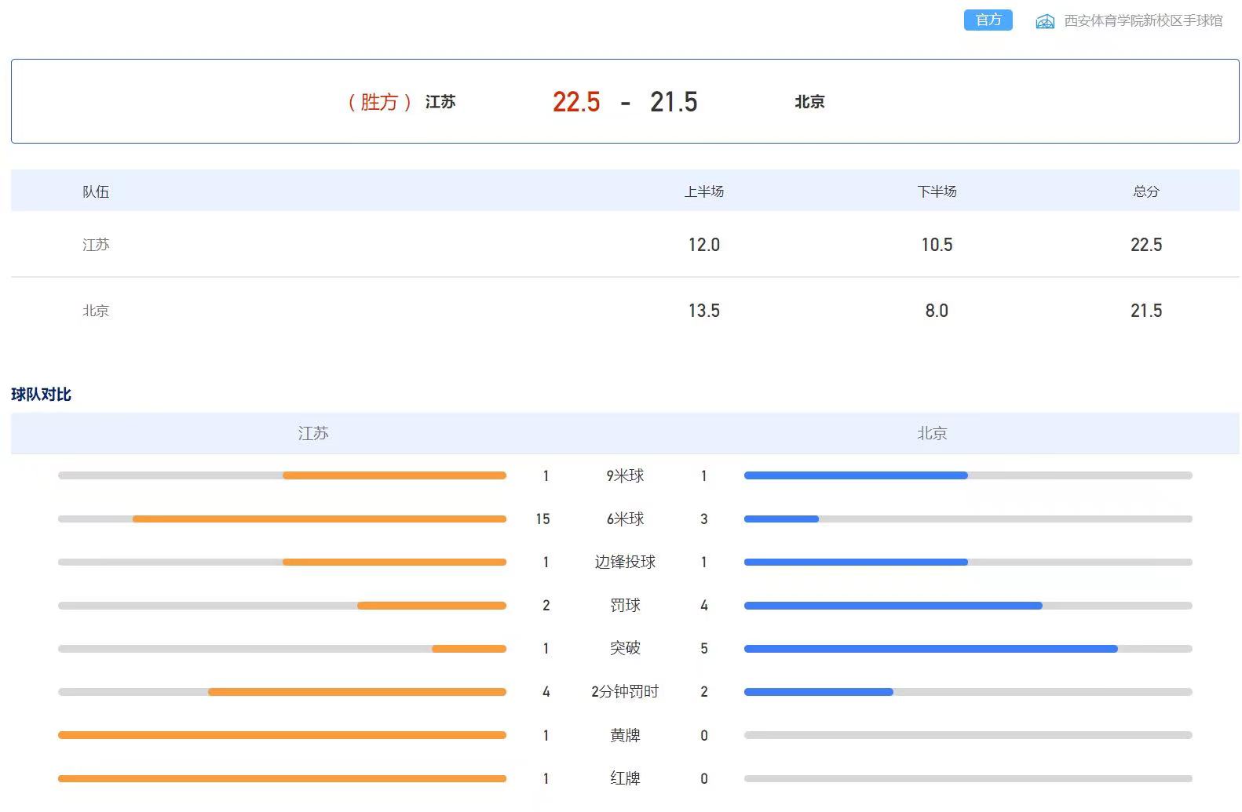Click the 总分 column header
Screen dimensions: 1242x812
point(1145,191)
